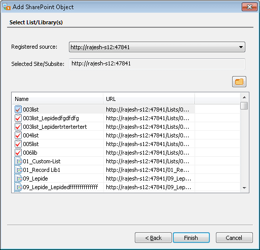Screen dimensions: 260x250
Task: Uncheck the 006lib checkbox
Action: (x=18, y=153)
